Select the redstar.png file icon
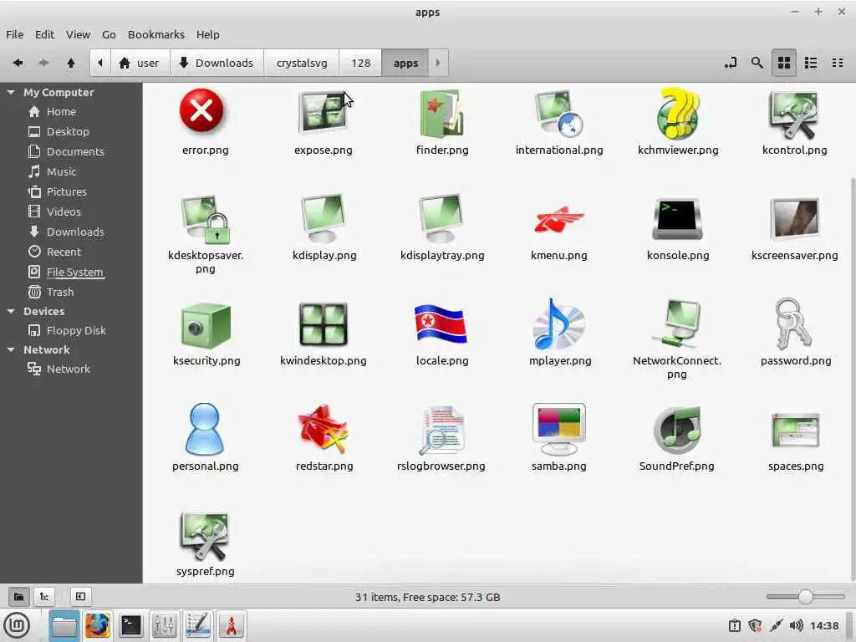The height and width of the screenshot is (642, 856). pyautogui.click(x=324, y=429)
